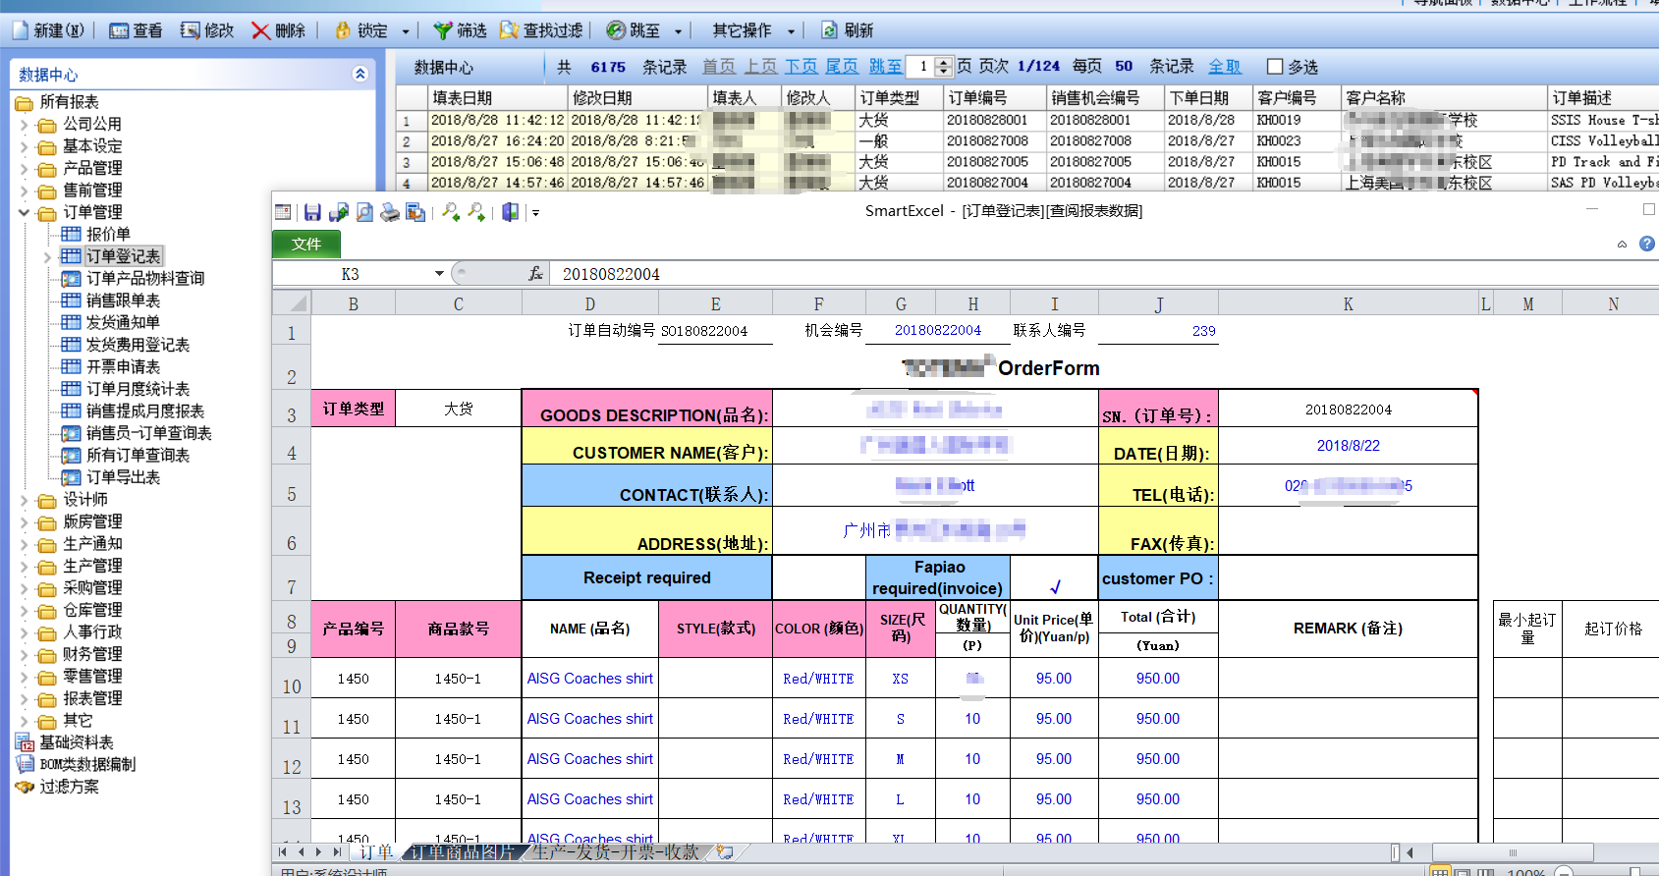Click the 全取 (fetch all) link
Screen dimensions: 1659x876
[1225, 66]
